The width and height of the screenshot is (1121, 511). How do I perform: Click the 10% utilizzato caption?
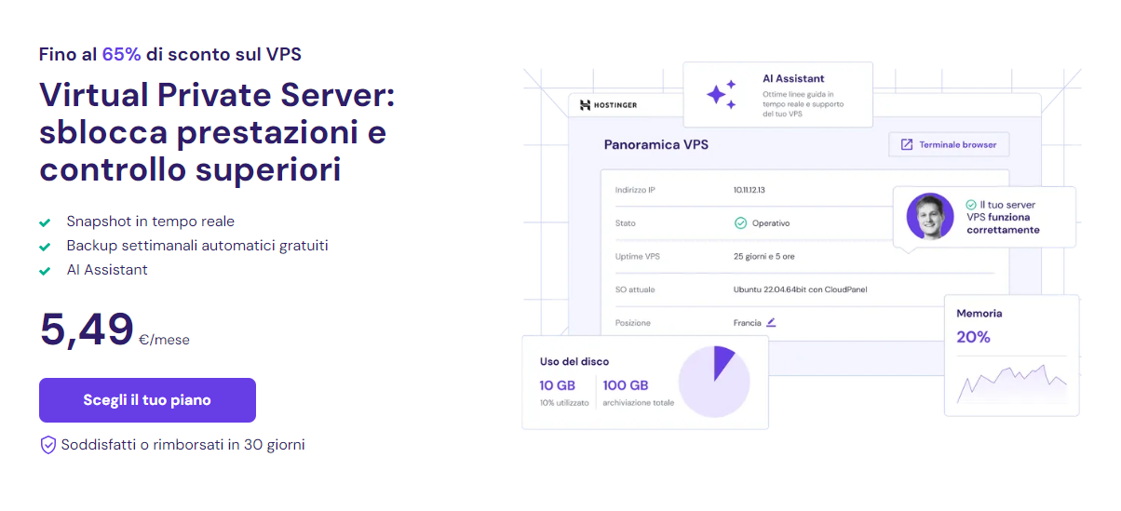point(564,403)
